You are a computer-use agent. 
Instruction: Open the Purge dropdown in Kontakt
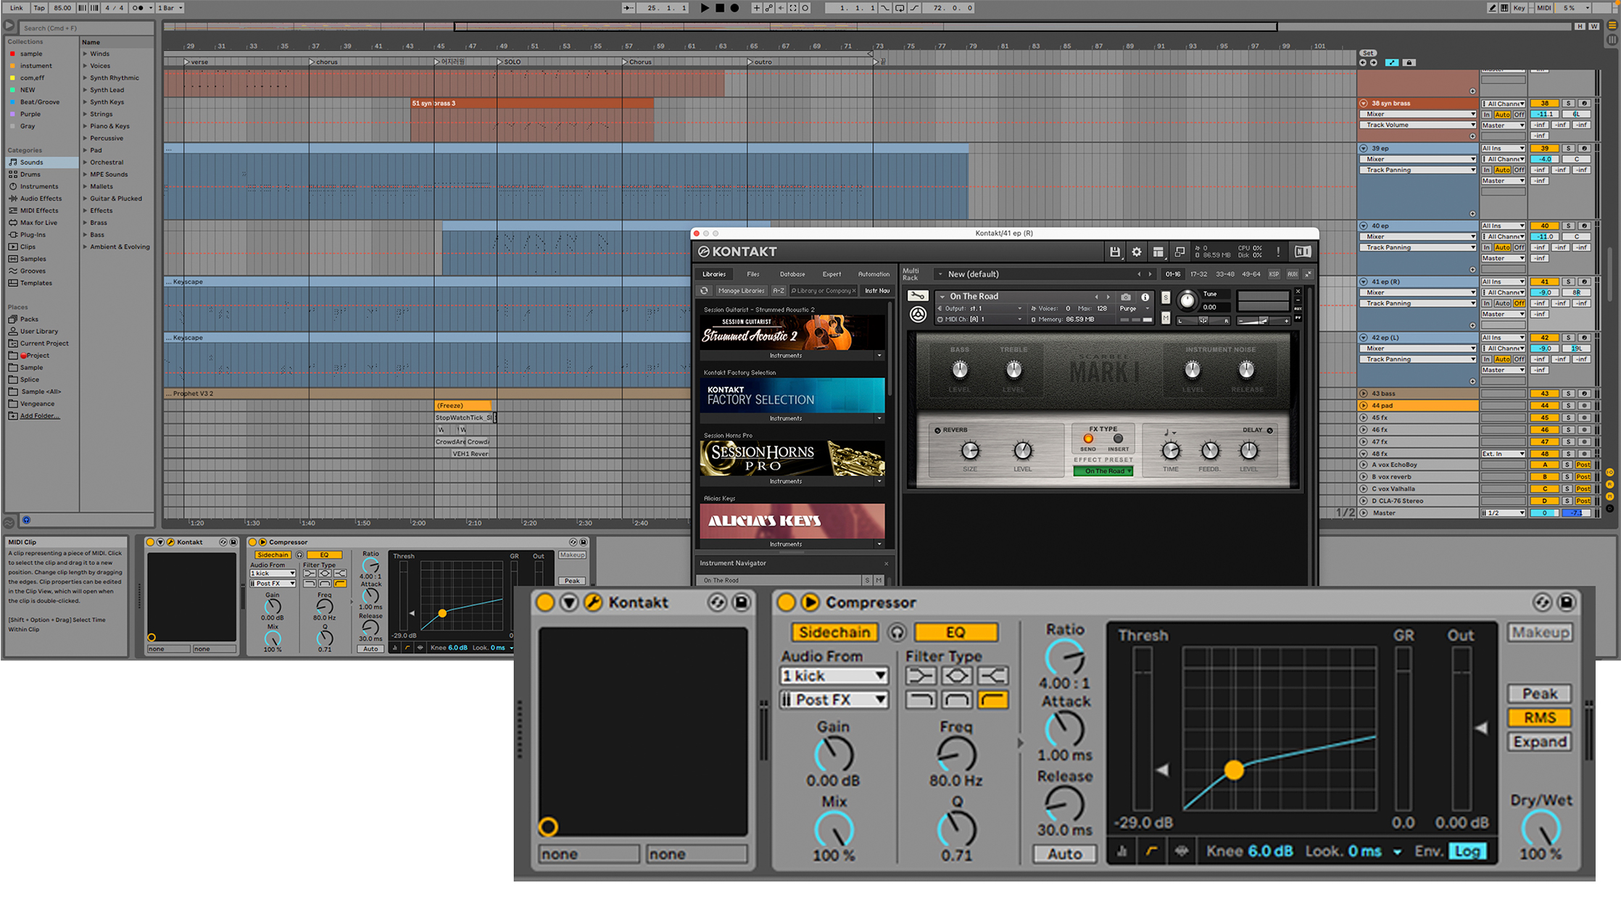pos(1132,309)
